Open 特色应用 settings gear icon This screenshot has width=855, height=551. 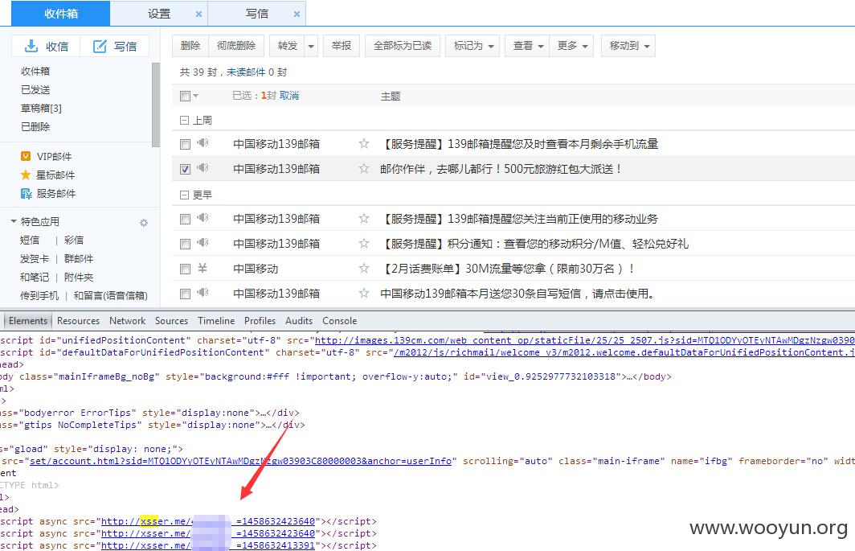pyautogui.click(x=143, y=222)
